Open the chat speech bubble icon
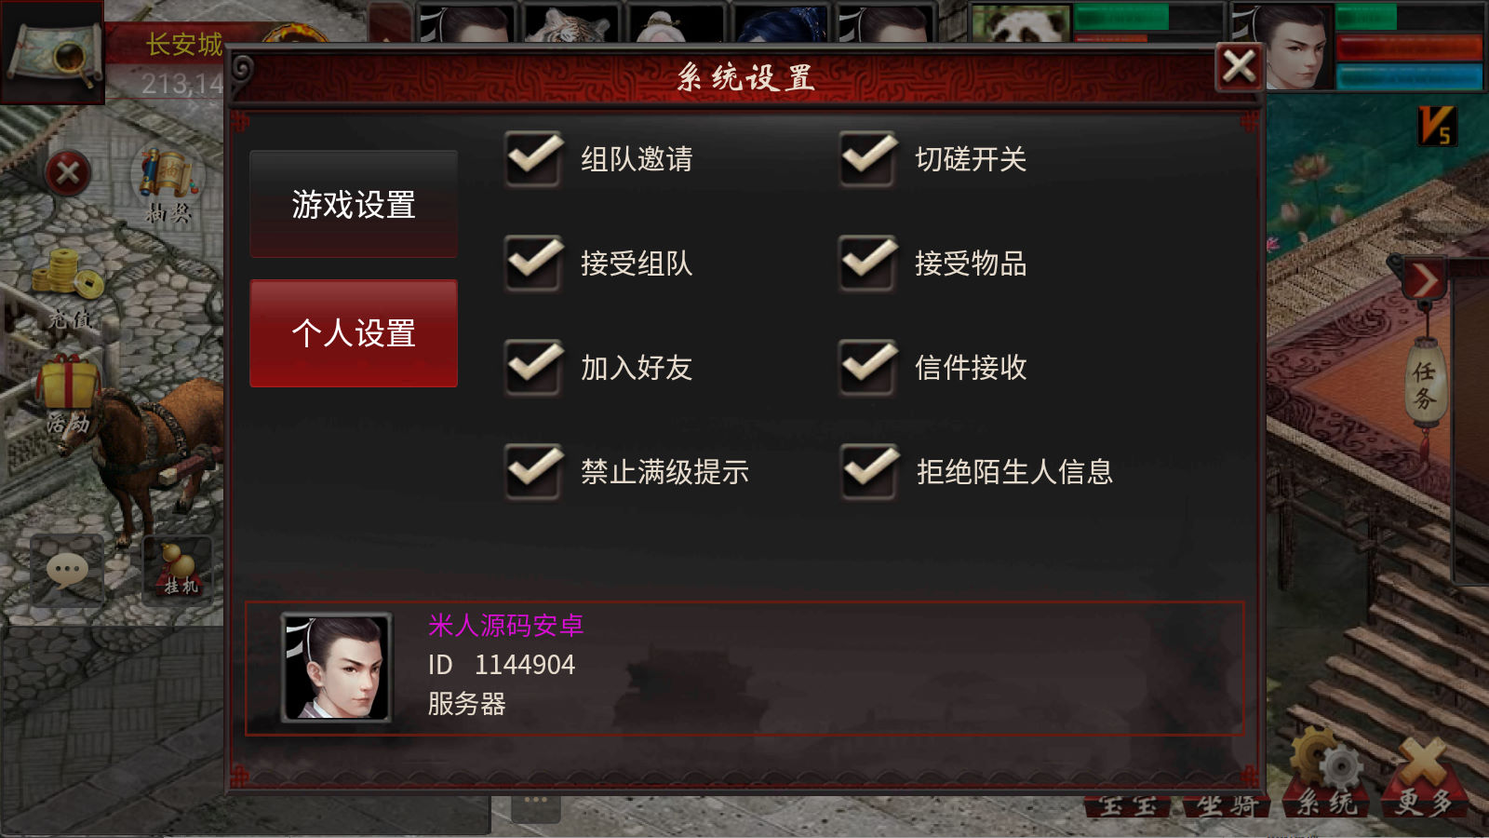Viewport: 1489px width, 838px height. pyautogui.click(x=68, y=571)
